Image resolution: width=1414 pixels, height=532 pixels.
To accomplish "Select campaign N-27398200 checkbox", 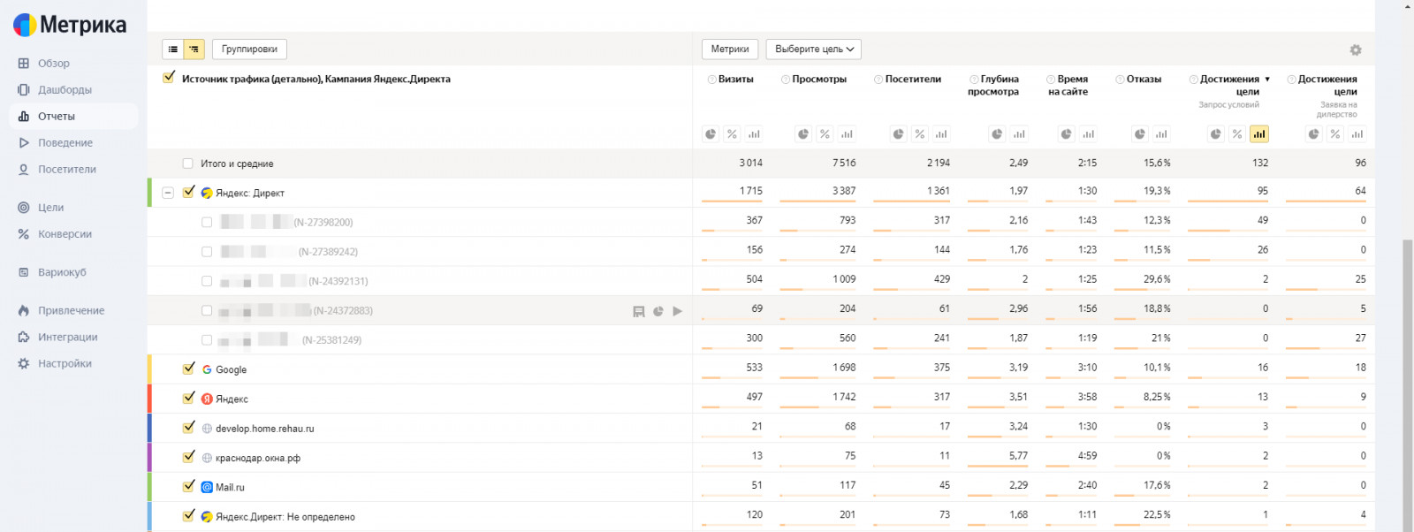I will click(207, 223).
